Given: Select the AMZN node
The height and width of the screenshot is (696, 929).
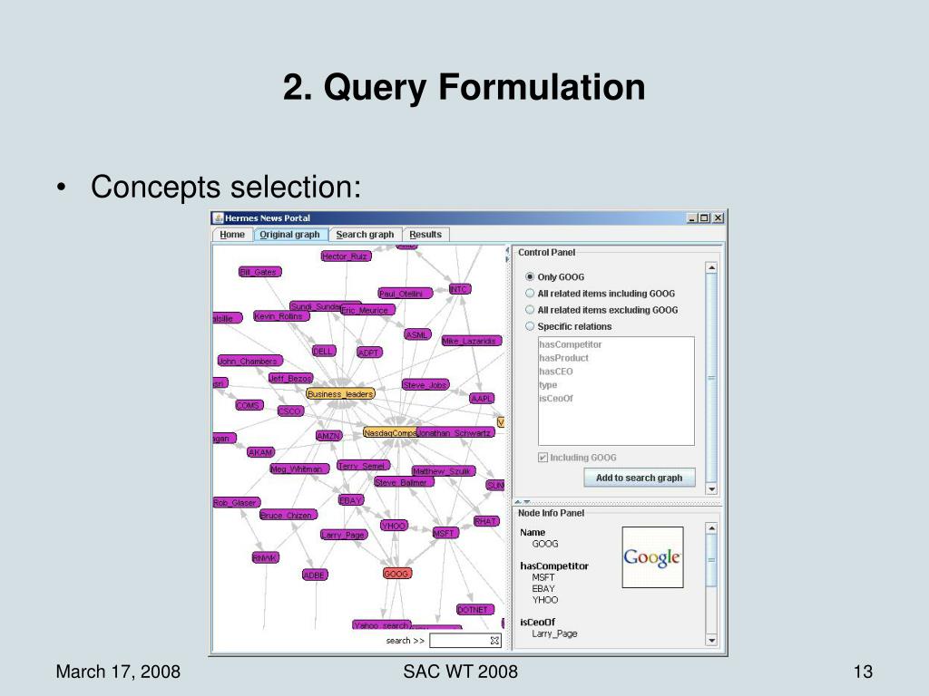Looking at the screenshot, I should (328, 436).
